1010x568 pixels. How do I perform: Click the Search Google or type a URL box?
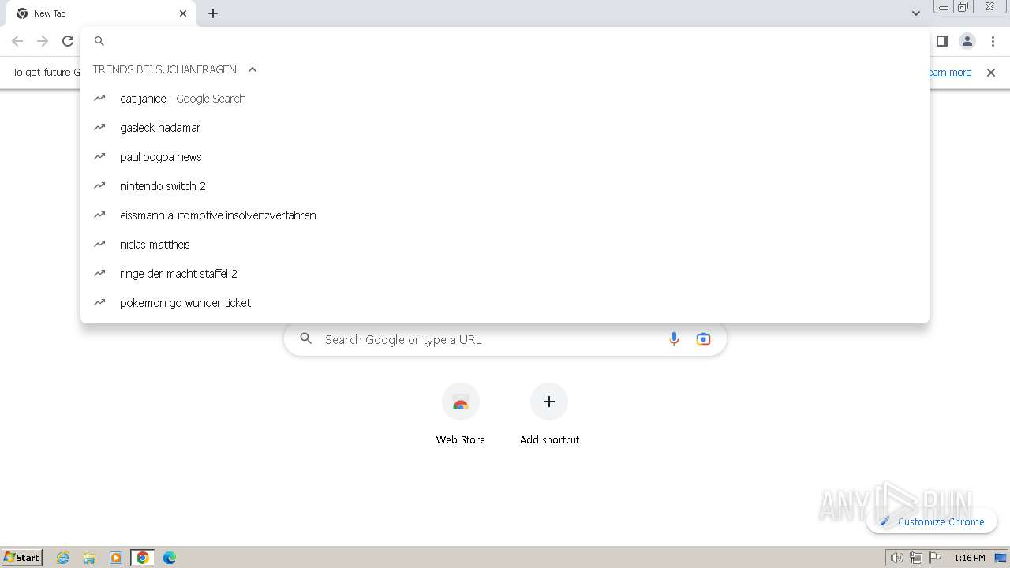pos(505,339)
